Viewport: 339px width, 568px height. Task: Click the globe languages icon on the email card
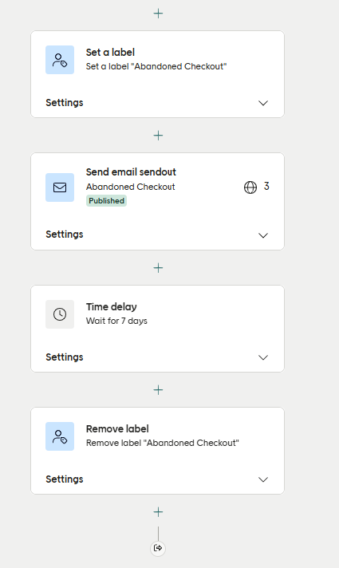pyautogui.click(x=250, y=187)
